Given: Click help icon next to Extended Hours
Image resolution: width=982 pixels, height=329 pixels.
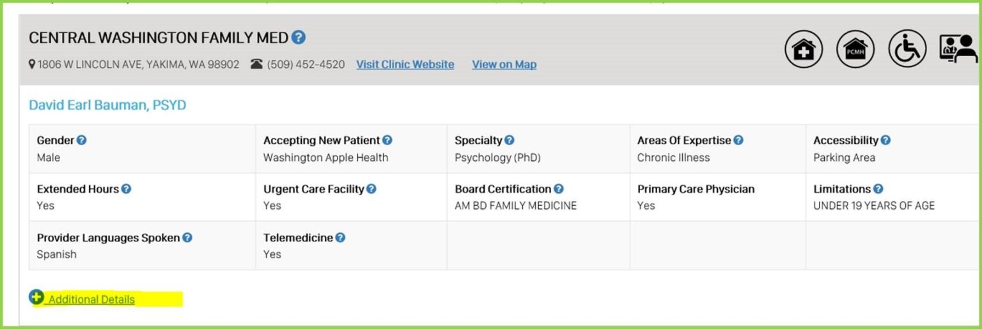Looking at the screenshot, I should [126, 189].
